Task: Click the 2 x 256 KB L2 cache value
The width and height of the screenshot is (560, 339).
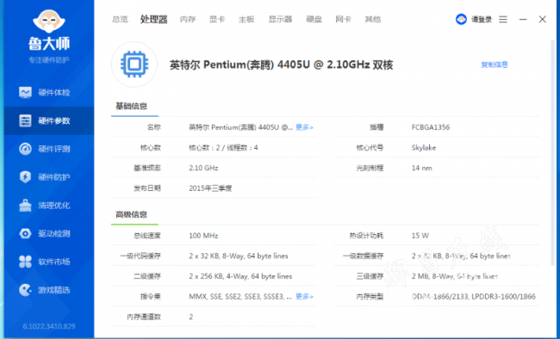Action: pos(240,276)
